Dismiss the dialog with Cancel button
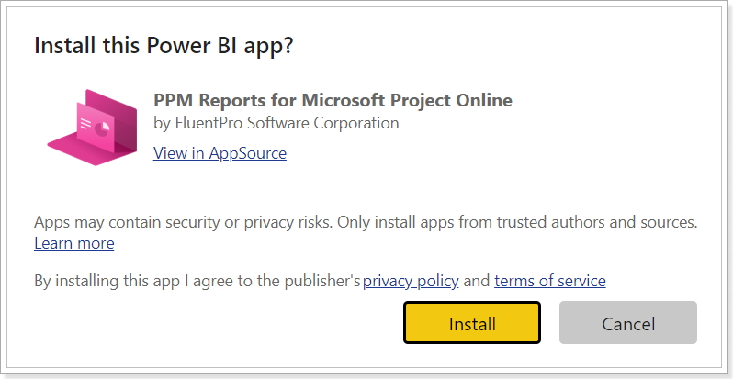Screen dimensions: 733x379 point(627,323)
